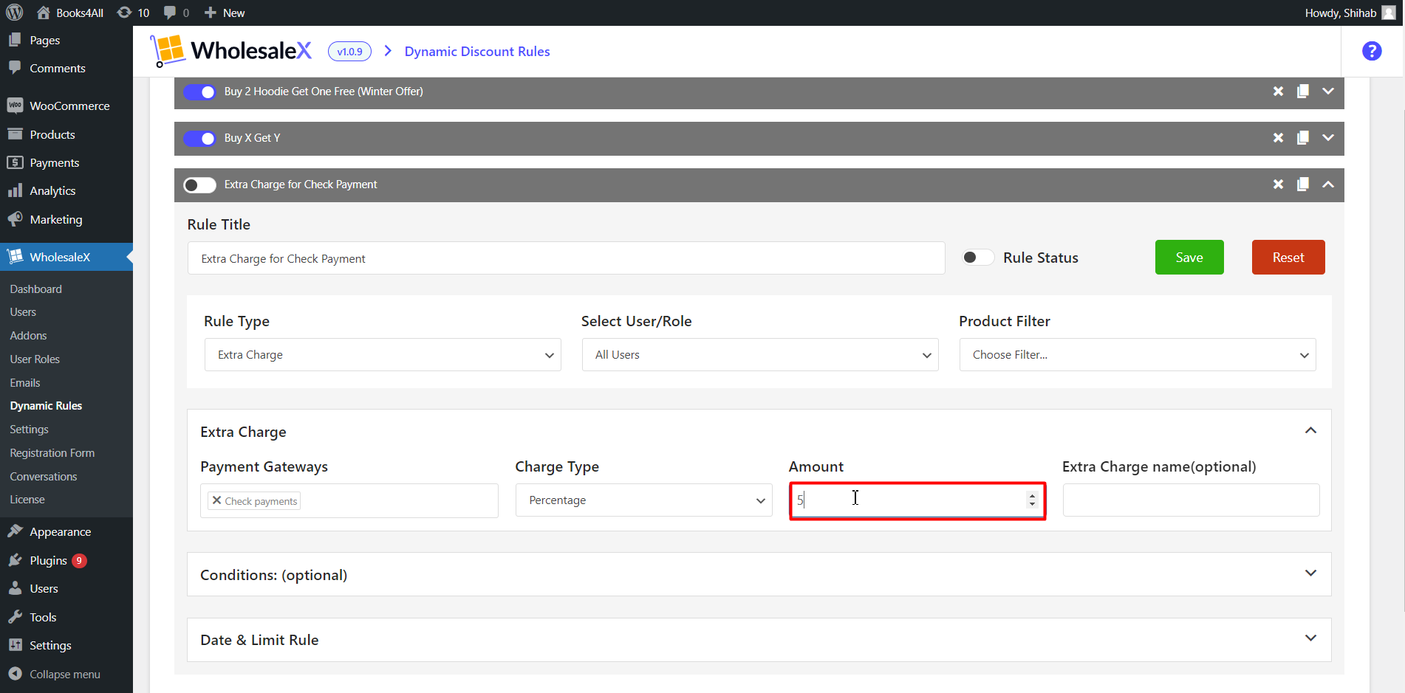Duplicate the Buy X Get Y rule
Viewport: 1405px width, 693px height.
point(1303,138)
